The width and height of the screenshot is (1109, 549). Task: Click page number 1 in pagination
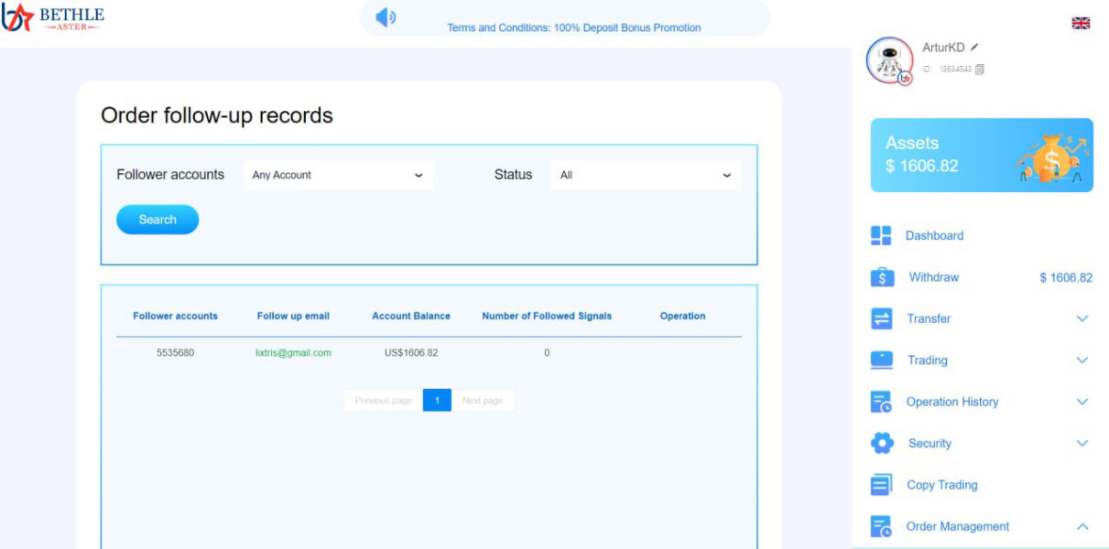[x=437, y=400]
